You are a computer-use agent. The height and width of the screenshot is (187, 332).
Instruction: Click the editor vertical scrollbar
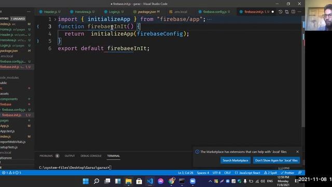click(303, 72)
